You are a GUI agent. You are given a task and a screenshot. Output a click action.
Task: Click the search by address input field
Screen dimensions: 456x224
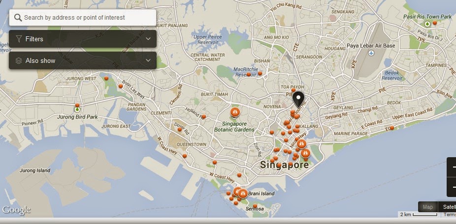pyautogui.click(x=83, y=18)
